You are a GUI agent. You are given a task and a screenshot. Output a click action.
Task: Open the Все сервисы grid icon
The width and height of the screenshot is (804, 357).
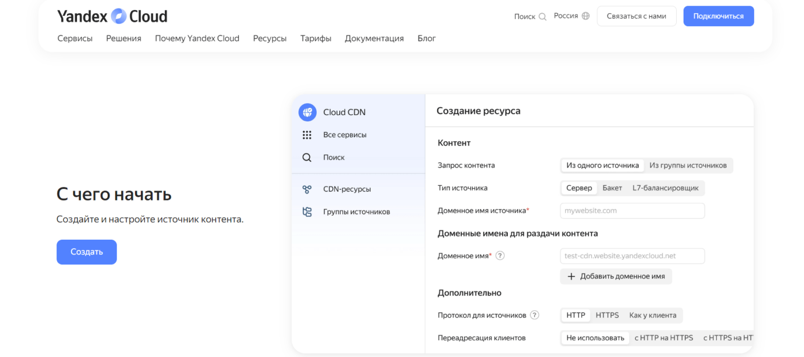tap(307, 135)
